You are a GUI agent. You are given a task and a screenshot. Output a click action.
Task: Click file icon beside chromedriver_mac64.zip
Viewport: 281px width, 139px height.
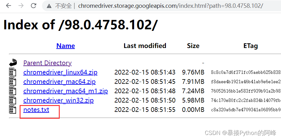coord(12,82)
